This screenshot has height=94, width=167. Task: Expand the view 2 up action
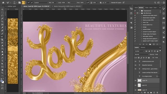pos(141,22)
